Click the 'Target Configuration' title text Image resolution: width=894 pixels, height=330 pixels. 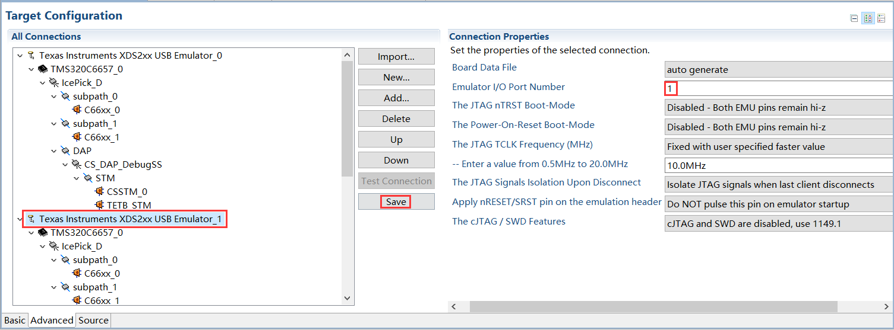coord(64,16)
